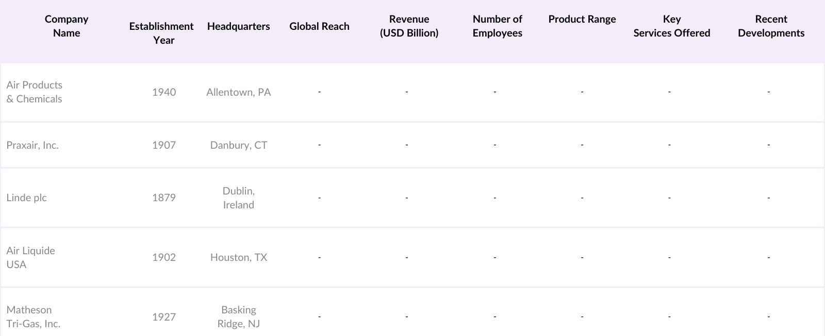Click the Allentown, PA headquarters cell
Viewport: 825px width, 336px height.
pos(238,92)
